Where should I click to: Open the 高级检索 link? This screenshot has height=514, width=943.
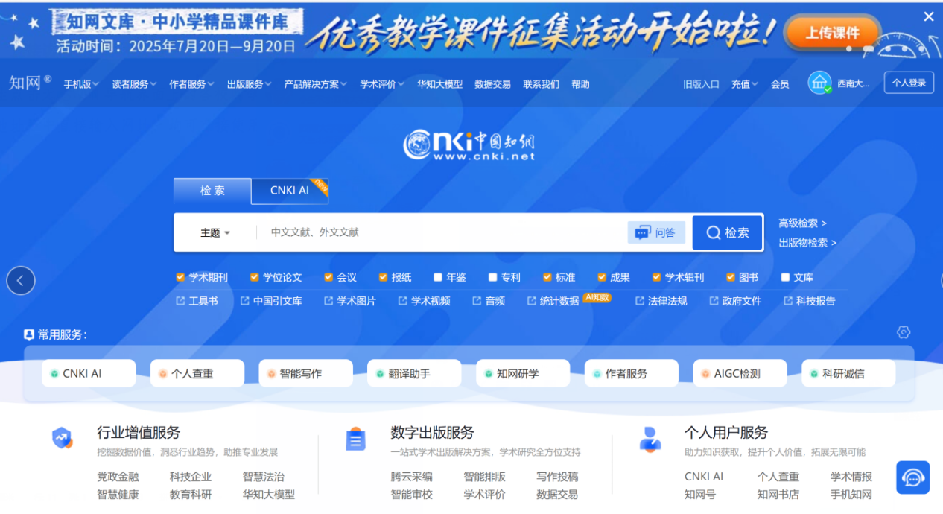802,223
